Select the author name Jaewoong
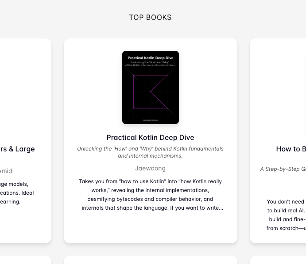 coord(150,168)
